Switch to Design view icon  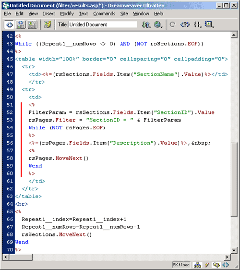click(32, 25)
